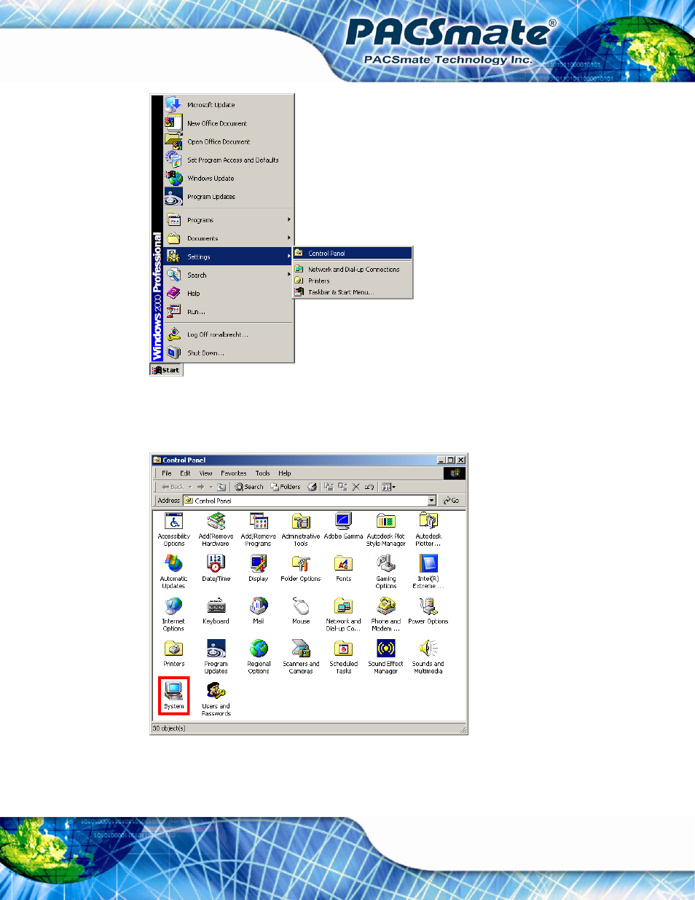Click the Up folder toolbar icon
Image resolution: width=695 pixels, height=900 pixels.
(x=221, y=487)
